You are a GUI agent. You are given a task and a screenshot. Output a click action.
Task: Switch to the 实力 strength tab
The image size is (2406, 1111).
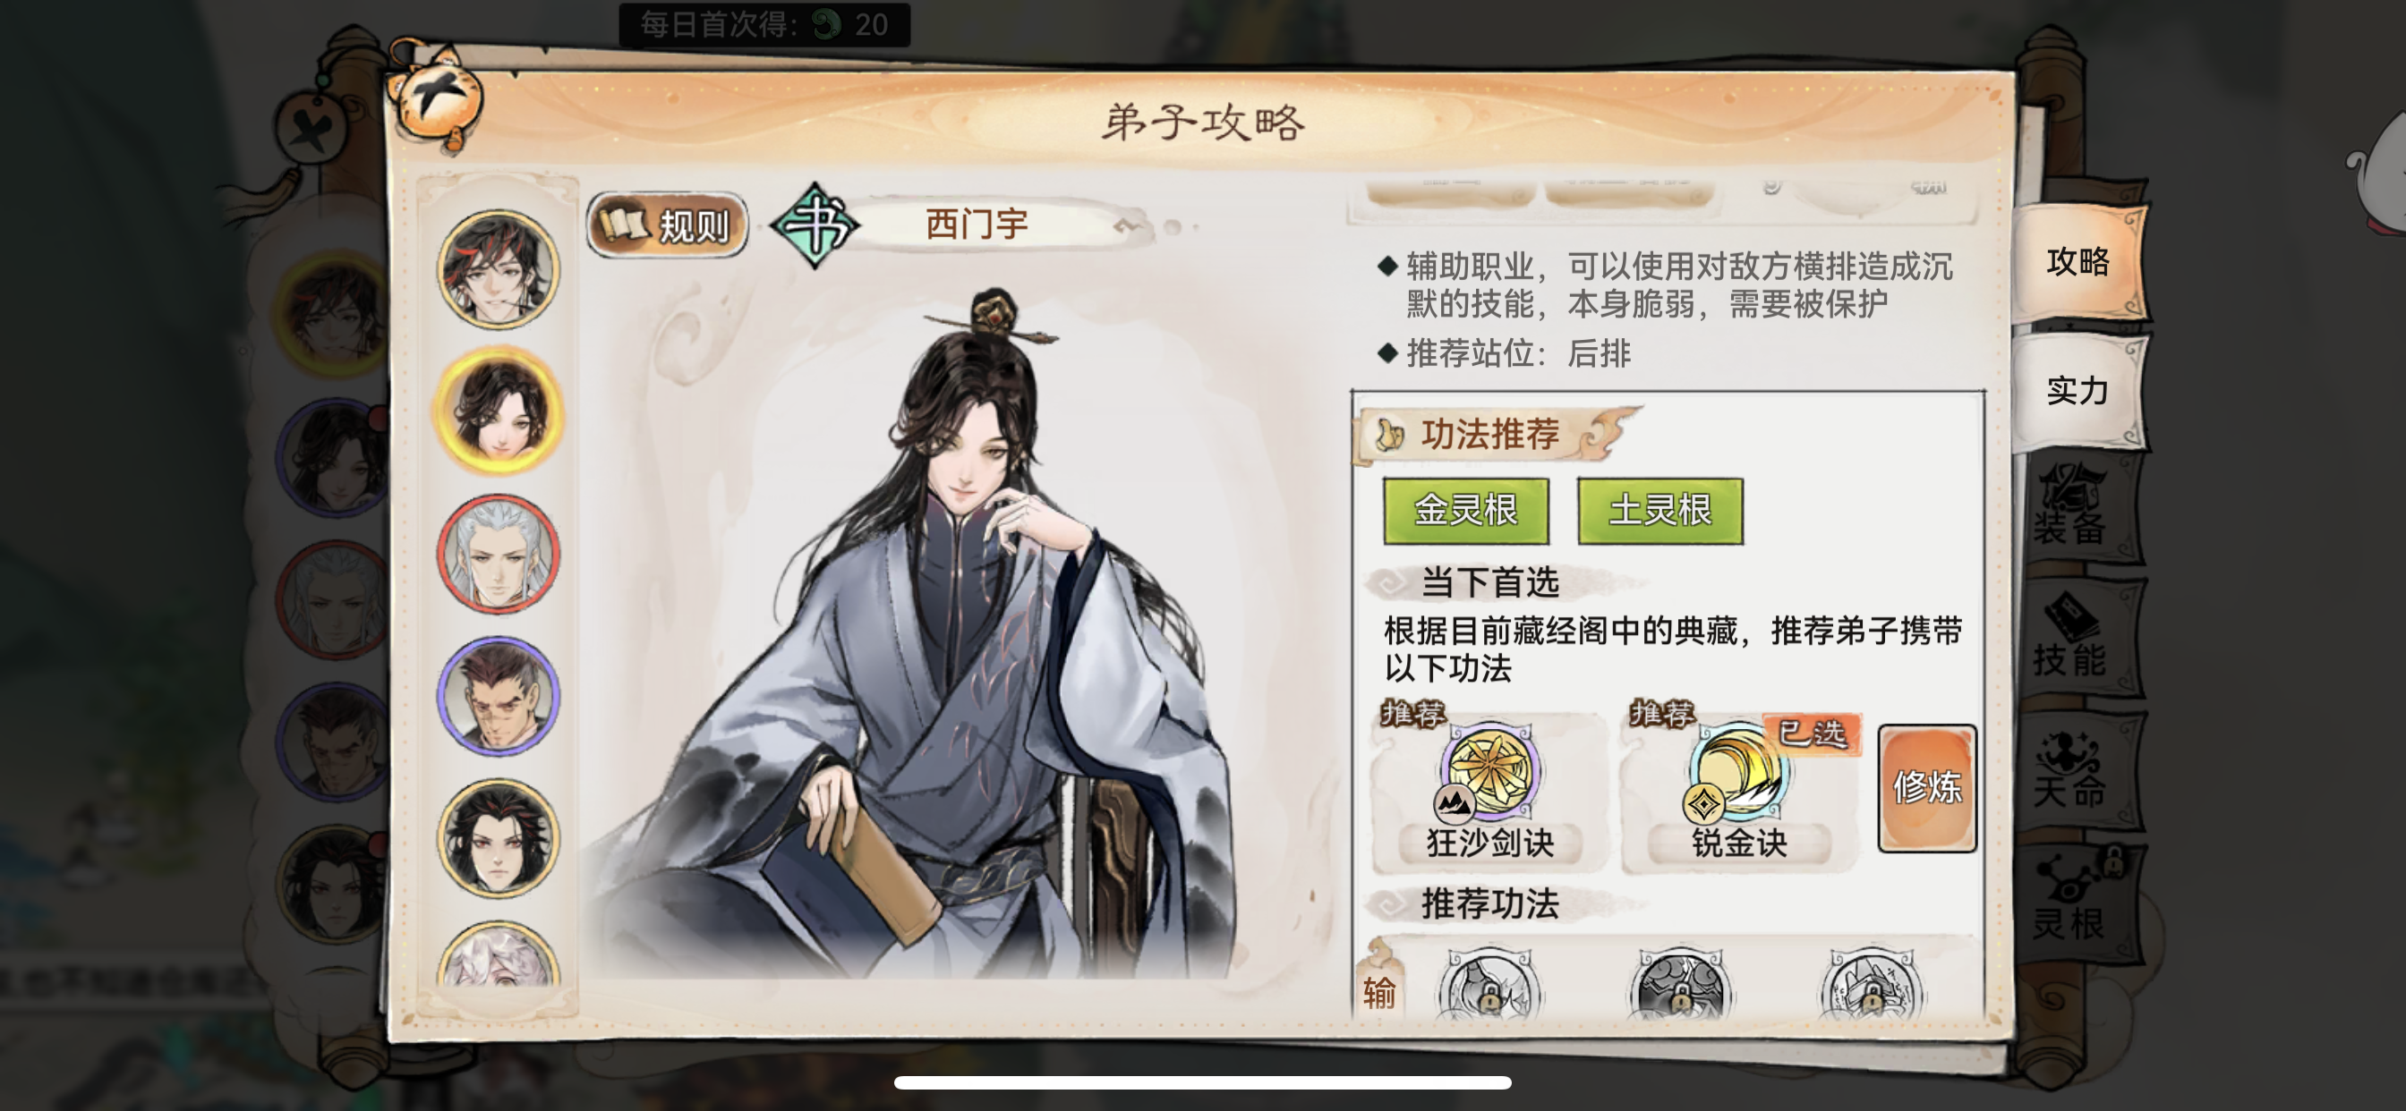coord(2078,391)
